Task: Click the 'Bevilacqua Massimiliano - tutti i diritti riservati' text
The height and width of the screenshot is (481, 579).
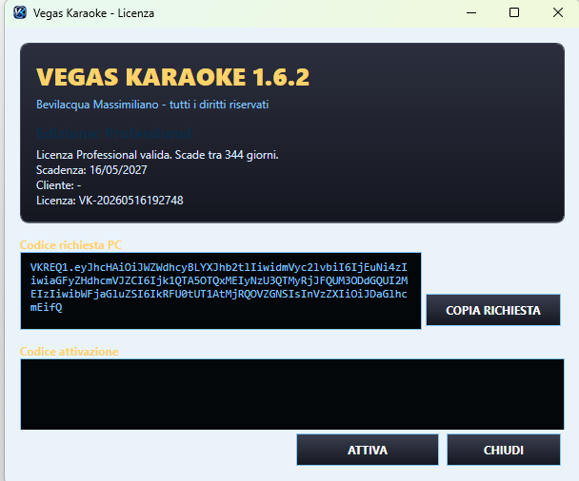Action: coord(152,105)
